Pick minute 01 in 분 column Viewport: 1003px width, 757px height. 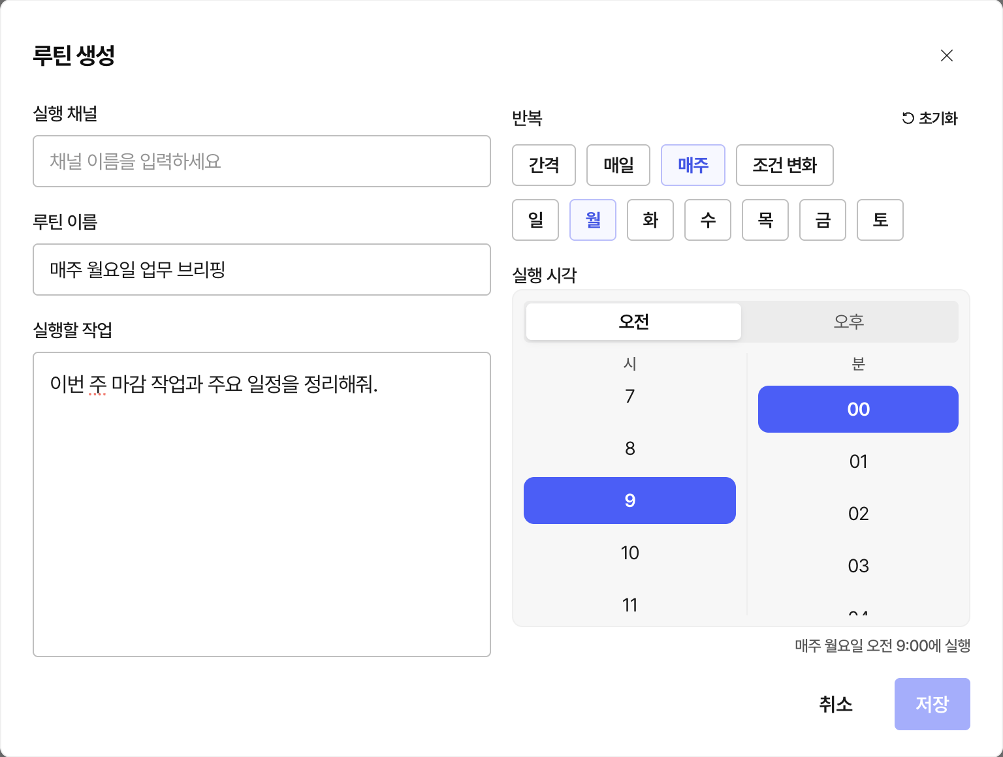pyautogui.click(x=858, y=461)
